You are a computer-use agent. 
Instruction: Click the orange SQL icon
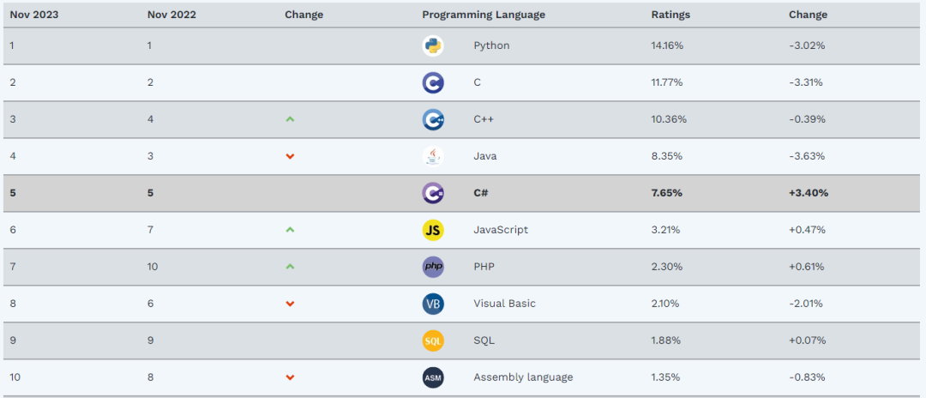tap(433, 341)
